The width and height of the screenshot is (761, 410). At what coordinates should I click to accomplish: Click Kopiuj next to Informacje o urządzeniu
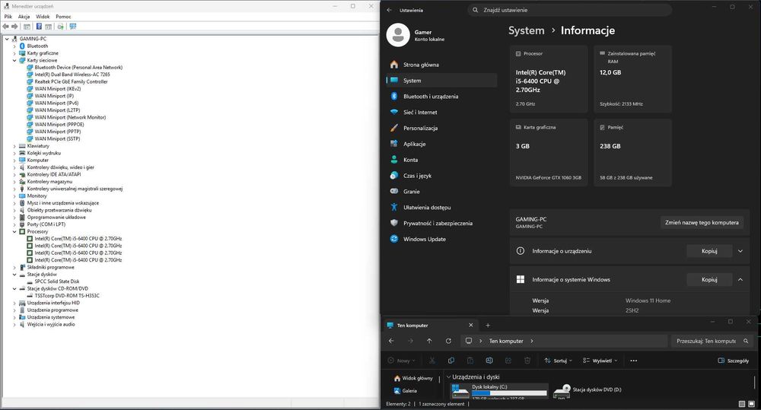pos(709,251)
